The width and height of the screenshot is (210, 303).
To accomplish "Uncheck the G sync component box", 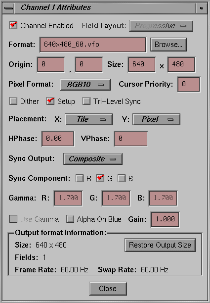I will pos(100,178).
